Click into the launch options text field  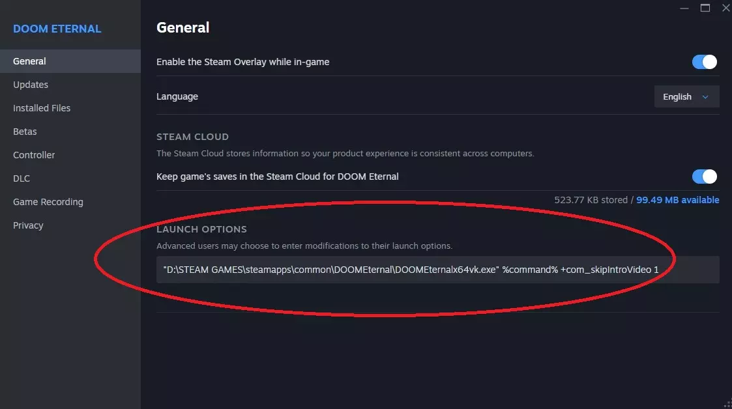click(x=437, y=270)
